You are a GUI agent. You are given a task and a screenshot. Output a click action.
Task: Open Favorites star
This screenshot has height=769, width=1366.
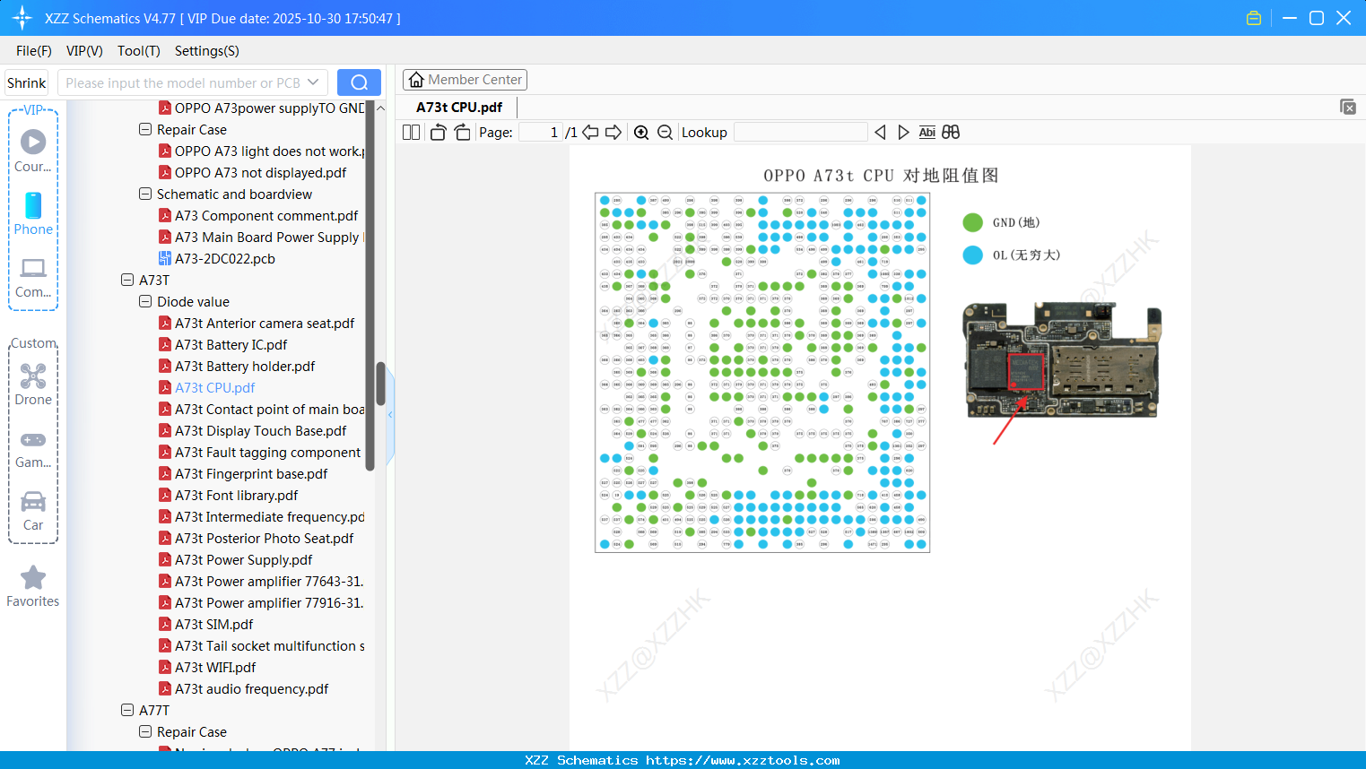tap(33, 586)
